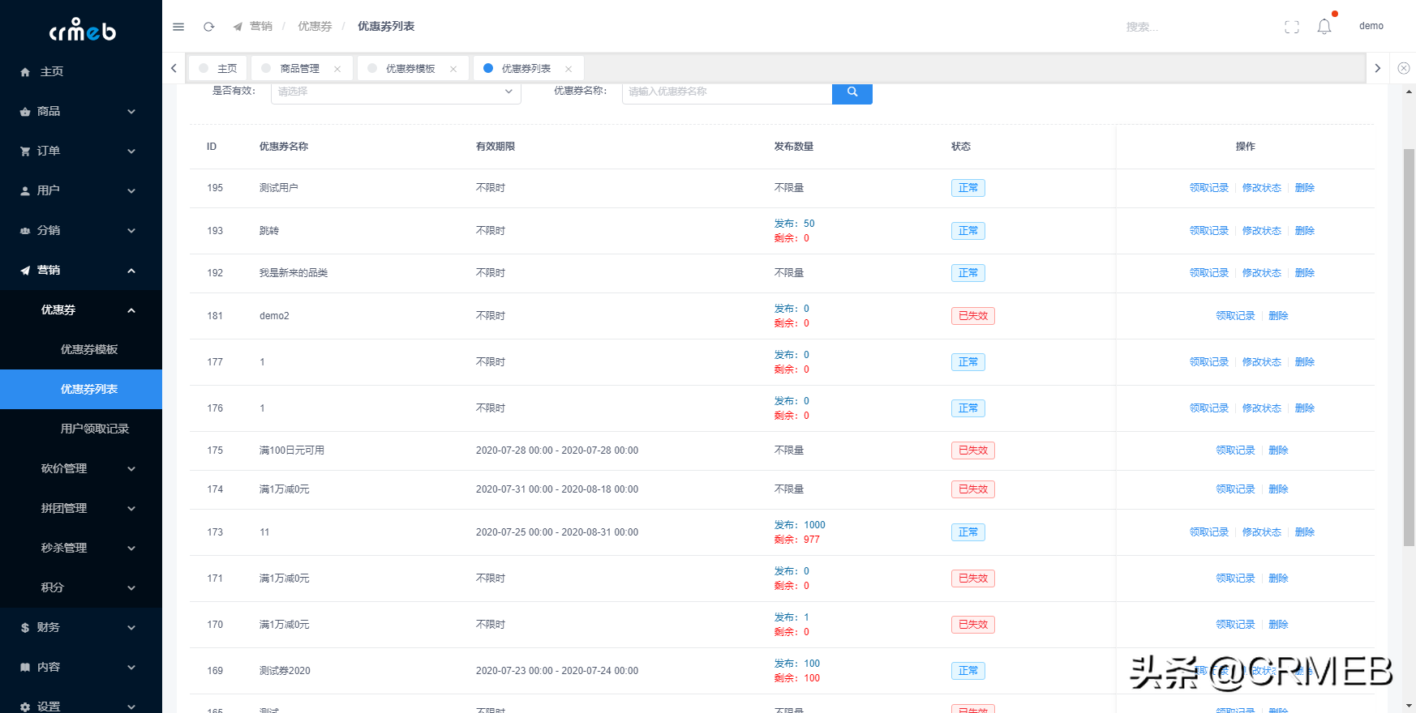This screenshot has height=713, width=1416.
Task: Click 修改状态 for coupon 193 跳转
Action: (1261, 231)
